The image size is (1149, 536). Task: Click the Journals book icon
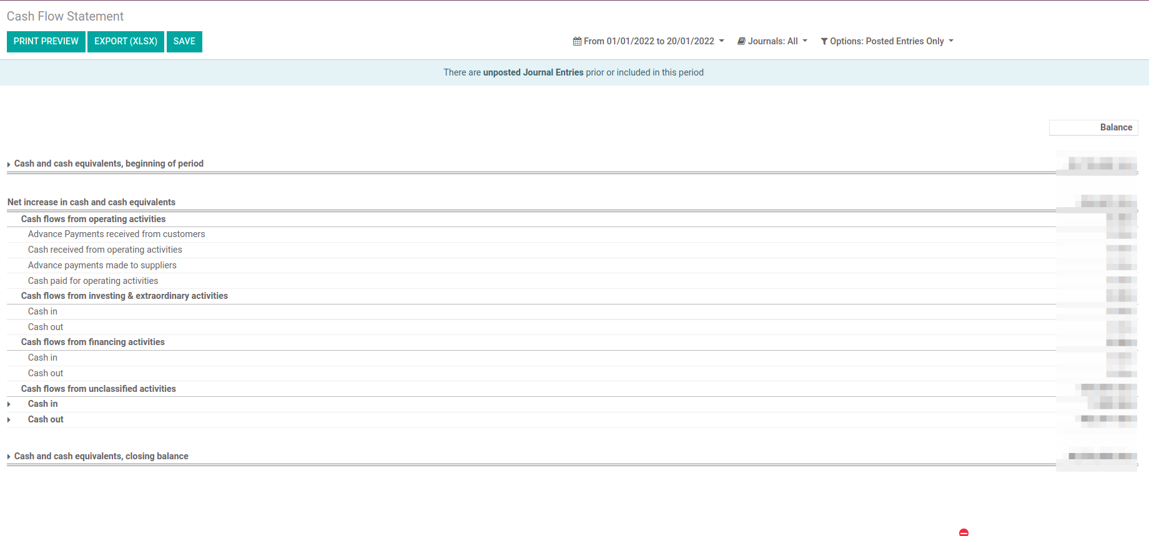coord(741,41)
